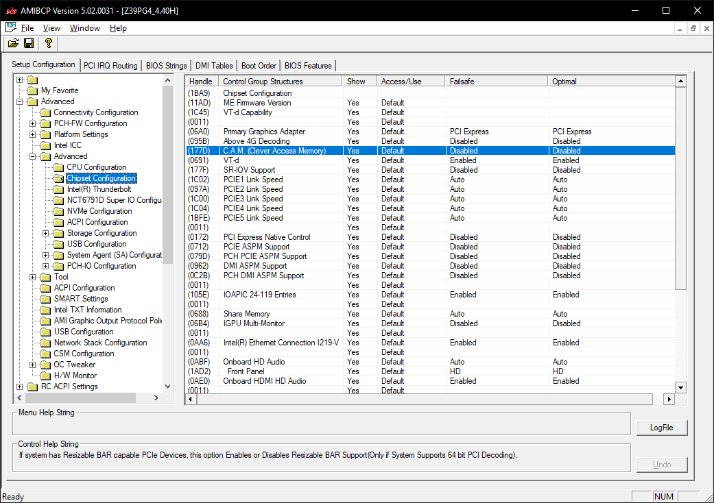This screenshot has width=714, height=503.
Task: Select the My Favorite folder icon
Action: [33, 90]
